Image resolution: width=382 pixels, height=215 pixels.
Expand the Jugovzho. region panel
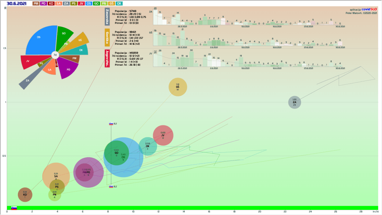pos(107,58)
